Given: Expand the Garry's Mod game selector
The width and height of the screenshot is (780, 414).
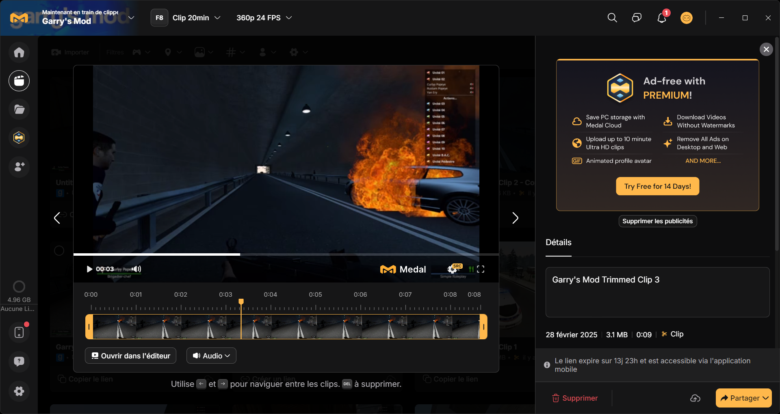Looking at the screenshot, I should pyautogui.click(x=131, y=18).
